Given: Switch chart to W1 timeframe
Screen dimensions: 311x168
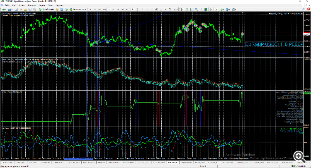Looking at the screenshot, I should coord(122,9).
